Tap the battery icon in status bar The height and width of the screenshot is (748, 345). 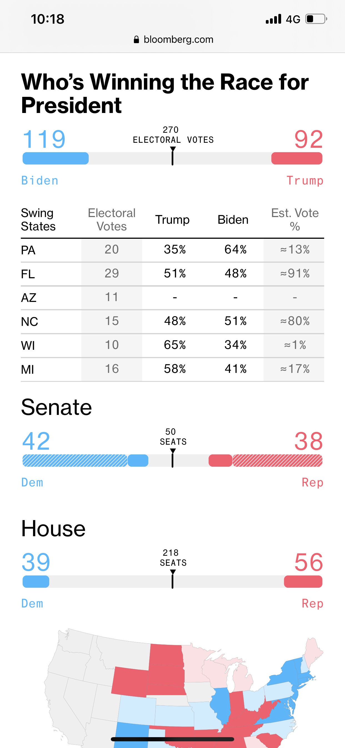click(316, 19)
